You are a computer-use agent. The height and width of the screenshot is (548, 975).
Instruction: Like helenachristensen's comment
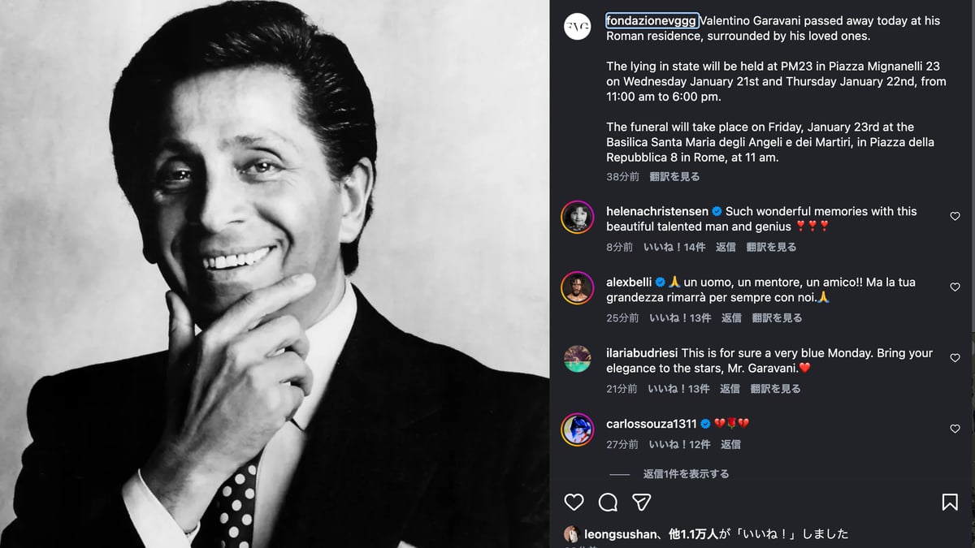(955, 217)
